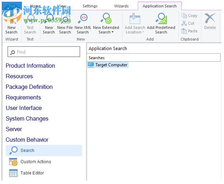Image resolution: width=224 pixels, height=184 pixels.
Task: Expand the Package Definition section
Action: point(29,87)
